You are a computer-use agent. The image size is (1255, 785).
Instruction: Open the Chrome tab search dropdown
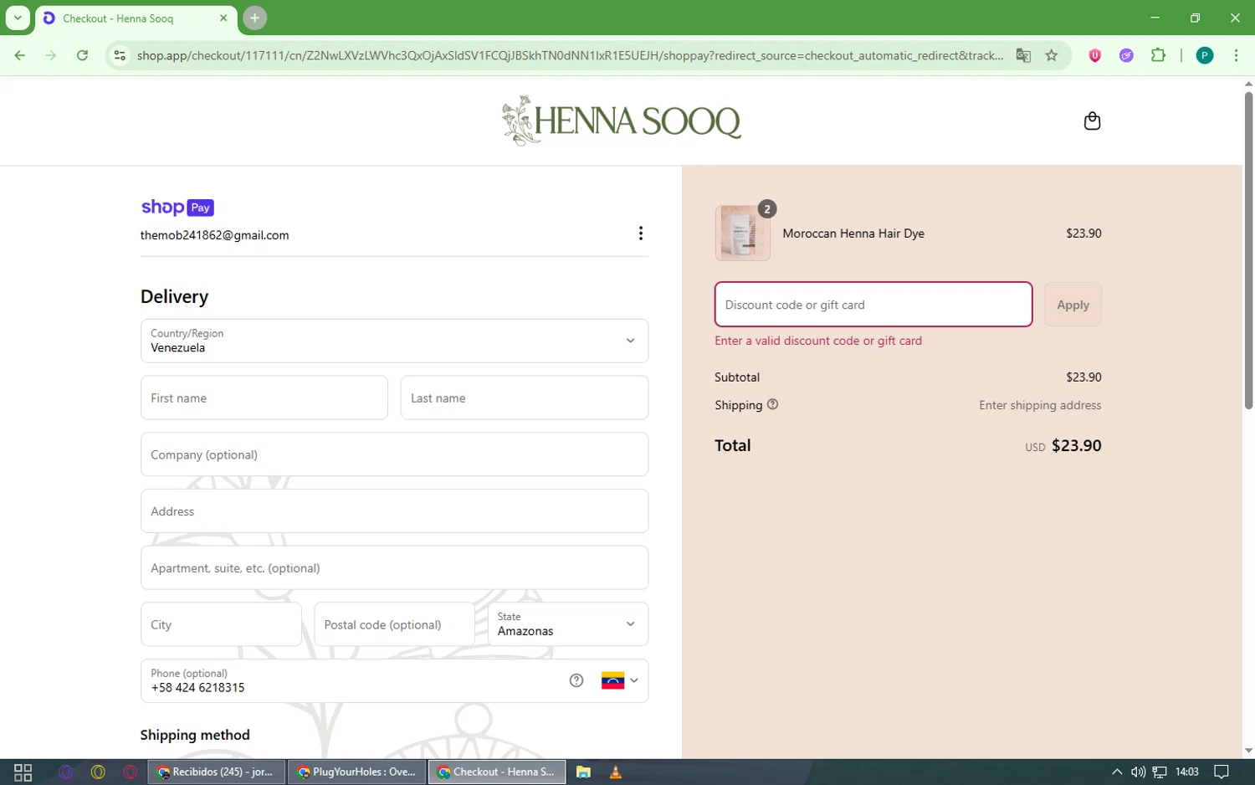click(x=18, y=18)
